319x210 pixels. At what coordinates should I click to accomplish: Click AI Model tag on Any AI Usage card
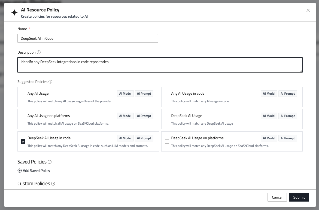[x=125, y=94]
